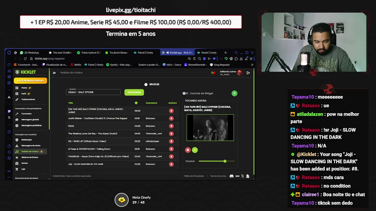Open X icon in browser side panel
Viewport: 376px width, 211px height.
pyautogui.click(x=9, y=118)
